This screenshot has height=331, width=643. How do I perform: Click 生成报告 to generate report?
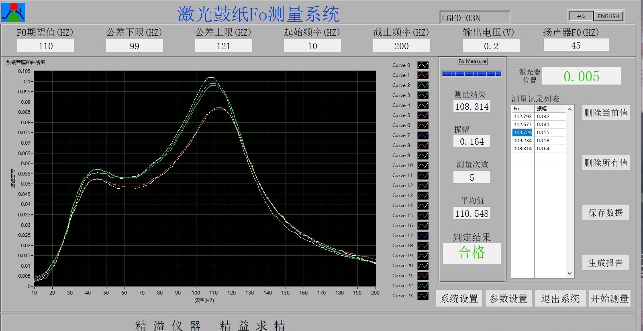[x=606, y=263]
